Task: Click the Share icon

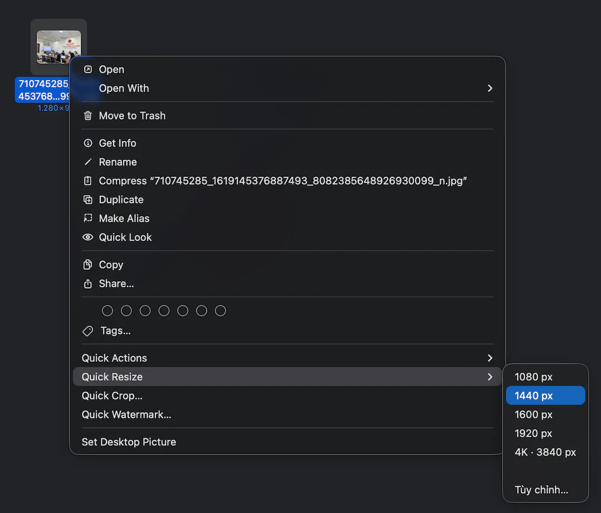Action: click(88, 284)
